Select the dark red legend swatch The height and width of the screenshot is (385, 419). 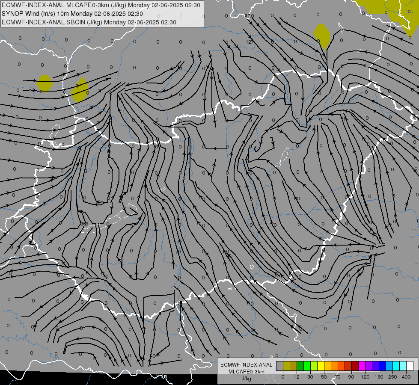(355, 366)
